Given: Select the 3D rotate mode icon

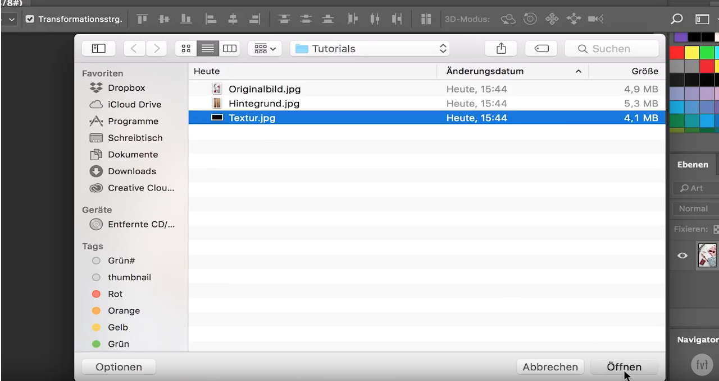Looking at the screenshot, I should [508, 19].
